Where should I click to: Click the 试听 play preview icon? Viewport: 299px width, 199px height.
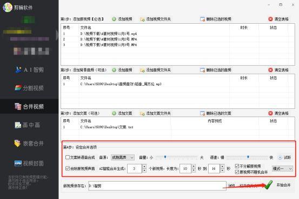280,157
